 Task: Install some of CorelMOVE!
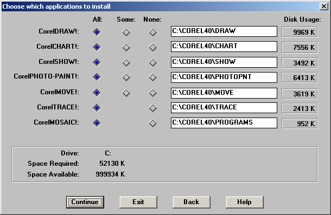(x=126, y=93)
